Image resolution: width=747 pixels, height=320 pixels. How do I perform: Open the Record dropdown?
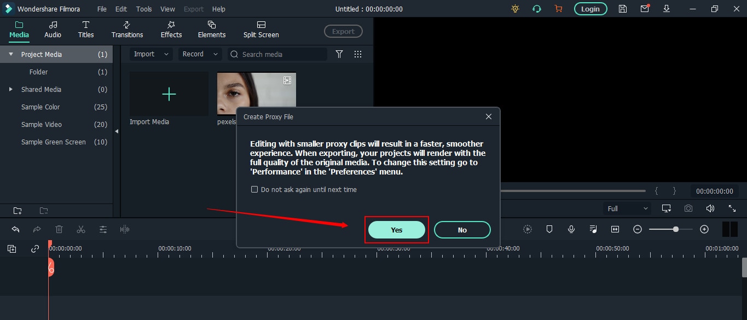tap(200, 54)
